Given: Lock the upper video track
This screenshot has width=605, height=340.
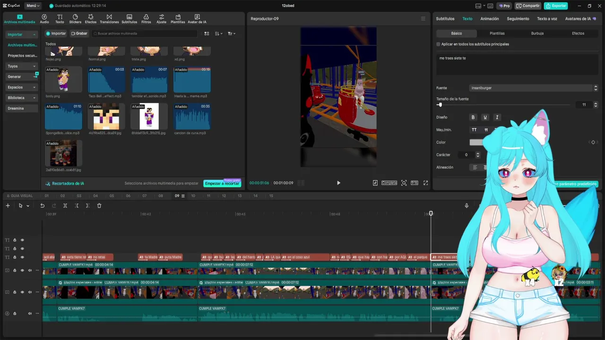Looking at the screenshot, I should pyautogui.click(x=15, y=271).
